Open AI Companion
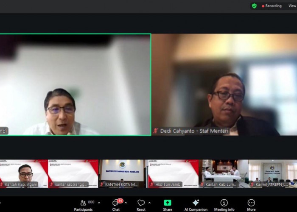The height and width of the screenshot is (212, 297). (x=196, y=204)
